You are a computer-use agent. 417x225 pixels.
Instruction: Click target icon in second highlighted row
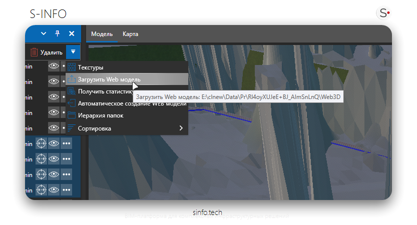coord(41,159)
